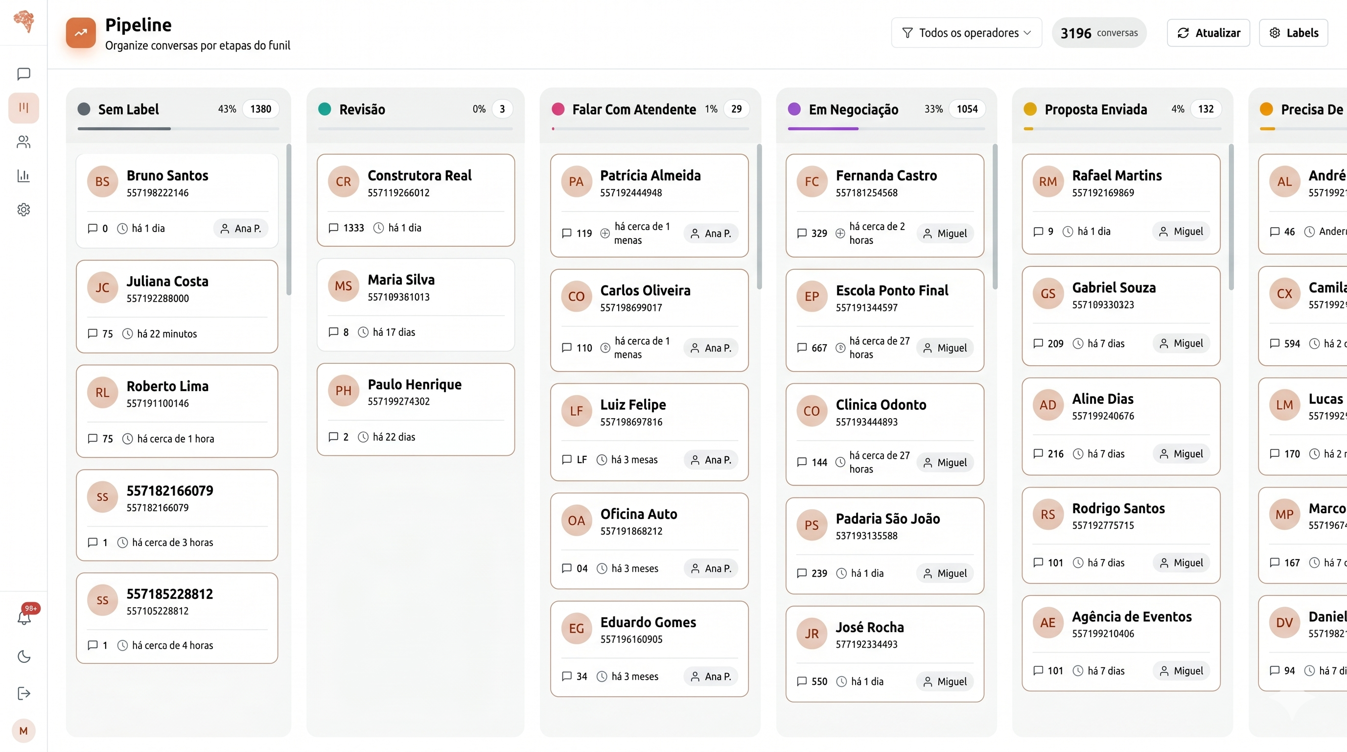Expand the Todos os operadores filter
Viewport: 1347px width, 752px height.
click(x=966, y=33)
